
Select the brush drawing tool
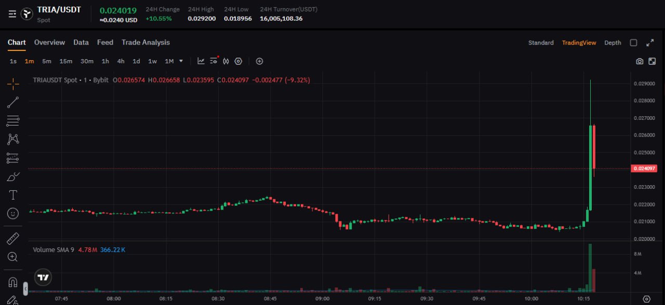pos(13,177)
